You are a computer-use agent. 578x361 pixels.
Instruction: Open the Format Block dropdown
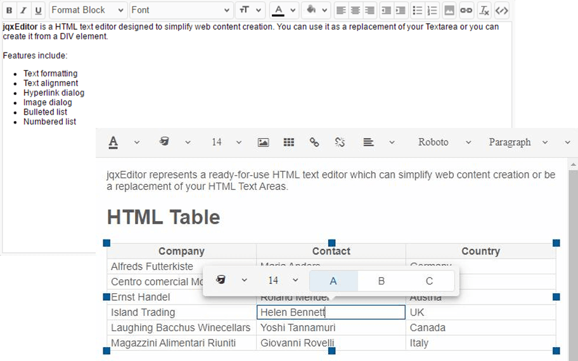tap(89, 10)
